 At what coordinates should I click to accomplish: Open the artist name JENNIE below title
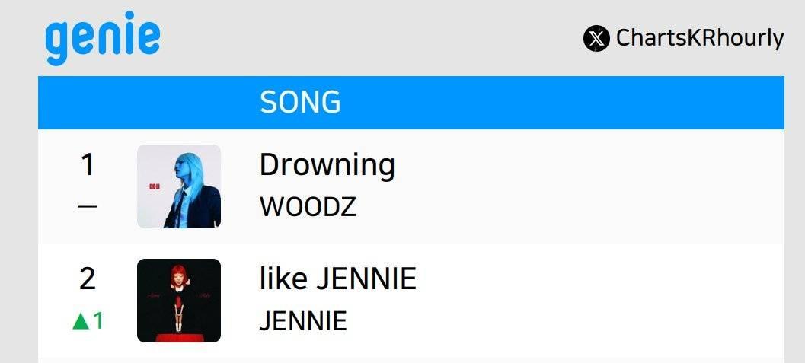coord(303,321)
